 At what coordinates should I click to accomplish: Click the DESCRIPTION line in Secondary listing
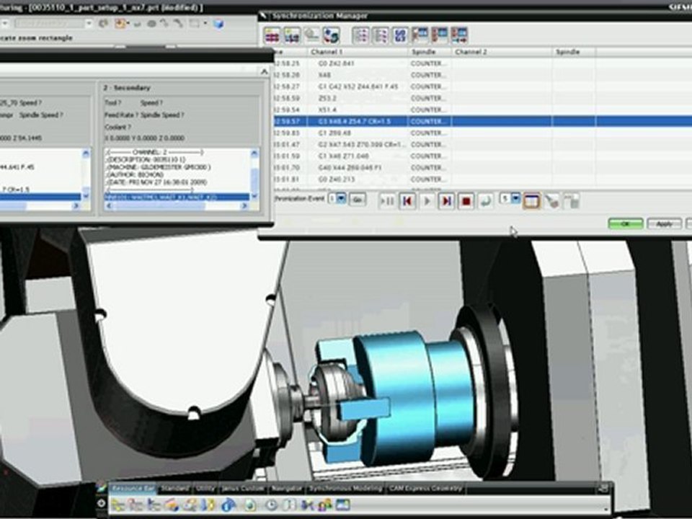point(146,159)
